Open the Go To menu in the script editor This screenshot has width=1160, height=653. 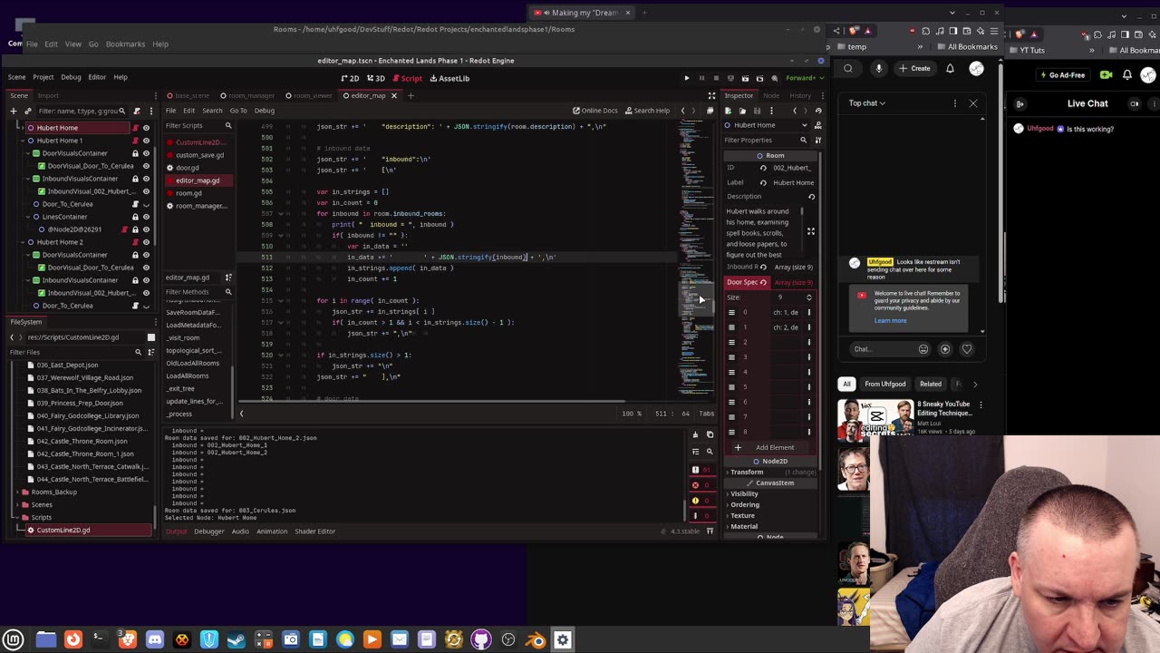click(238, 111)
